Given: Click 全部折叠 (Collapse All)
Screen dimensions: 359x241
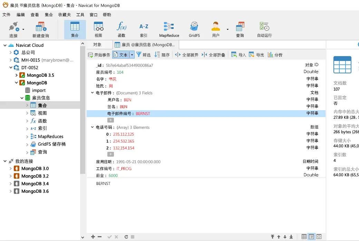Looking at the screenshot, I should 213,55.
